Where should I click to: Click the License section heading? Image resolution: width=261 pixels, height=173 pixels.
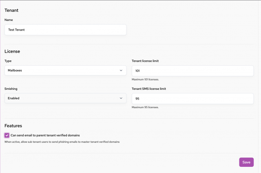[12, 51]
